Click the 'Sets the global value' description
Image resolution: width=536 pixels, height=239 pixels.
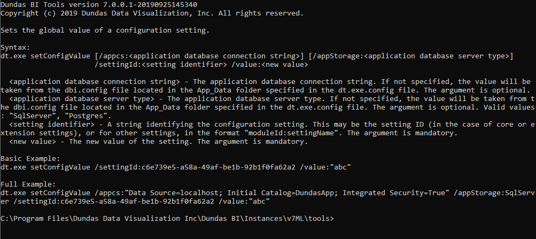point(105,30)
